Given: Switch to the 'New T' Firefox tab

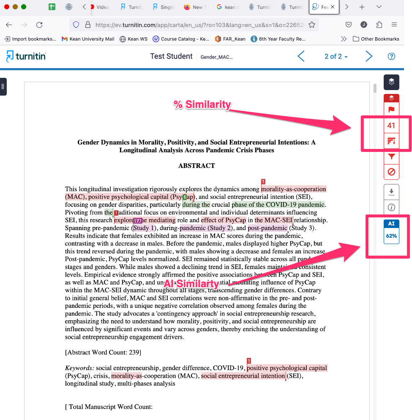Looking at the screenshot, I should (x=196, y=7).
